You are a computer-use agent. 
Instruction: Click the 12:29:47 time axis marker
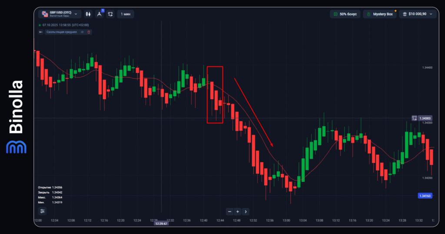[161, 224]
